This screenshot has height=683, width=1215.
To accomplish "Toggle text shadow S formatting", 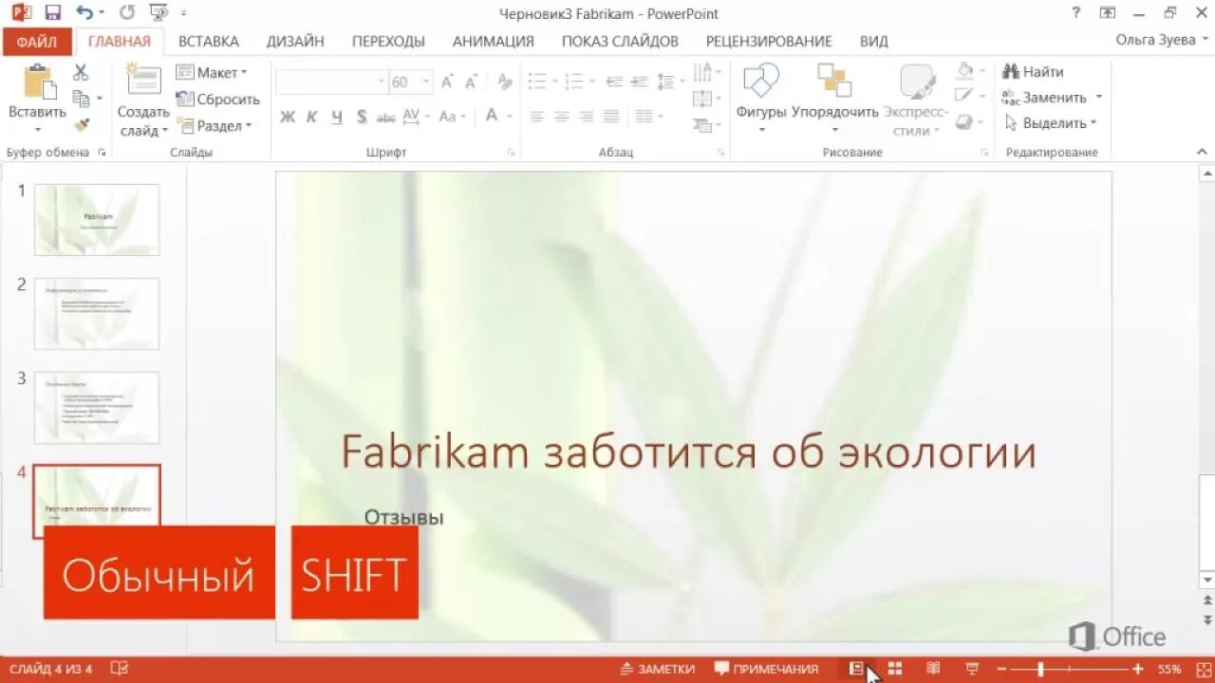I will (x=362, y=117).
